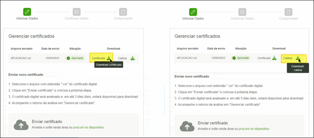Click 'Enviar novo certificado' heading in left panel

point(26,75)
